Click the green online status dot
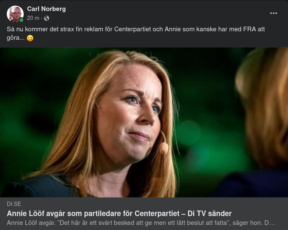This screenshot has width=288, height=230. [x=21, y=20]
